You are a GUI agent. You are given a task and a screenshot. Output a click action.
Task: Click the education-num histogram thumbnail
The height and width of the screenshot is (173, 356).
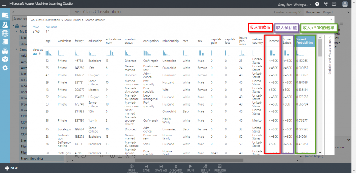coord(110,53)
